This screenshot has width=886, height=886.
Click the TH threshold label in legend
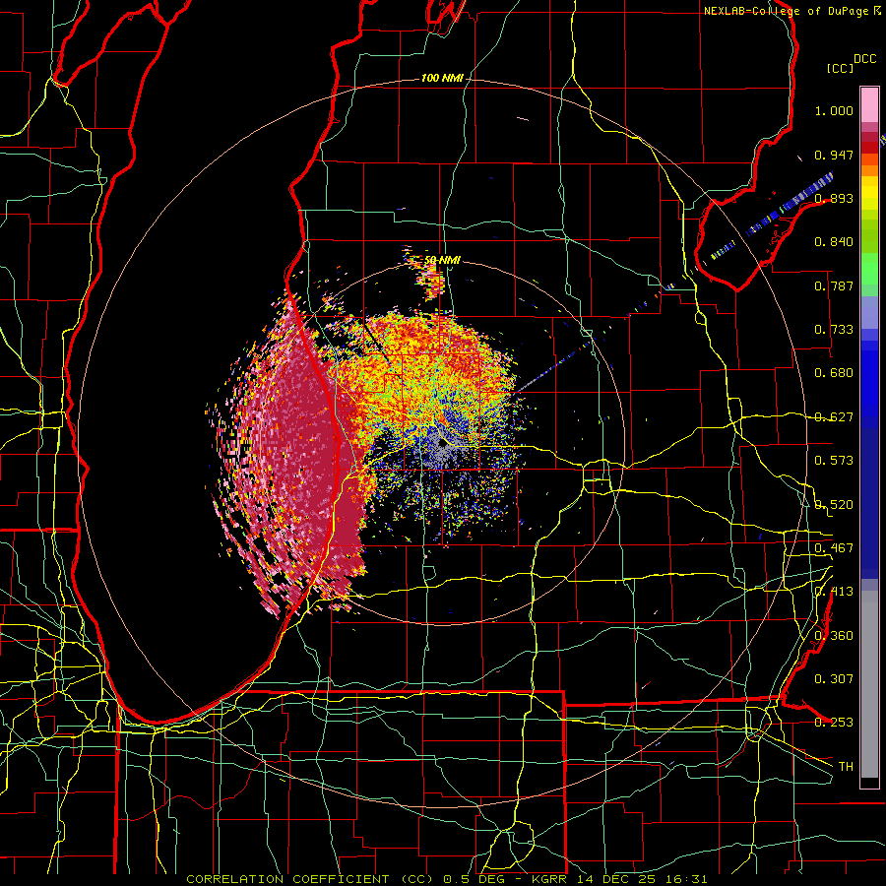[846, 767]
